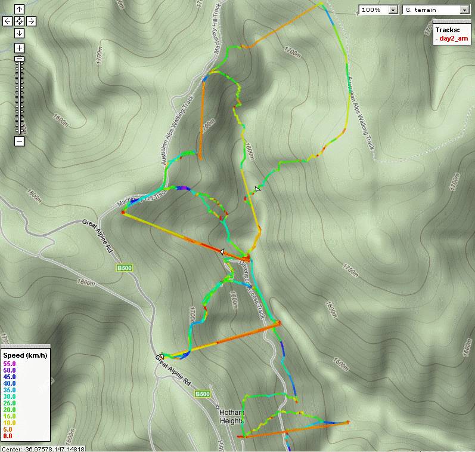Click the upper B500 road shield

[x=124, y=269]
